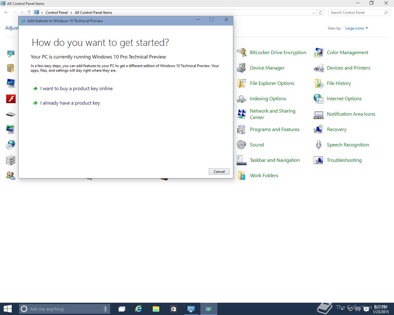This screenshot has height=315, width=394.
Task: Open the Sound speaker icon
Action: 242,145
